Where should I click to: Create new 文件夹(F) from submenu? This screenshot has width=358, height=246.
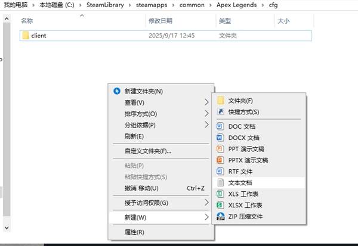[259, 101]
